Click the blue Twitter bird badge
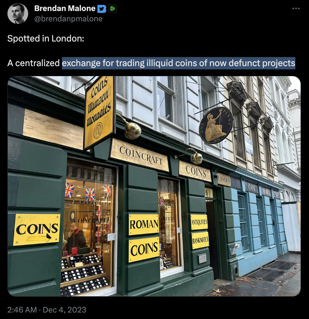 click(x=102, y=9)
